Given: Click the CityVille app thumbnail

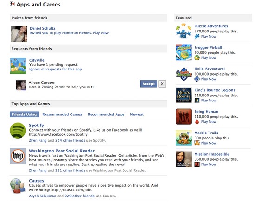Looking at the screenshot, I should point(18,66).
